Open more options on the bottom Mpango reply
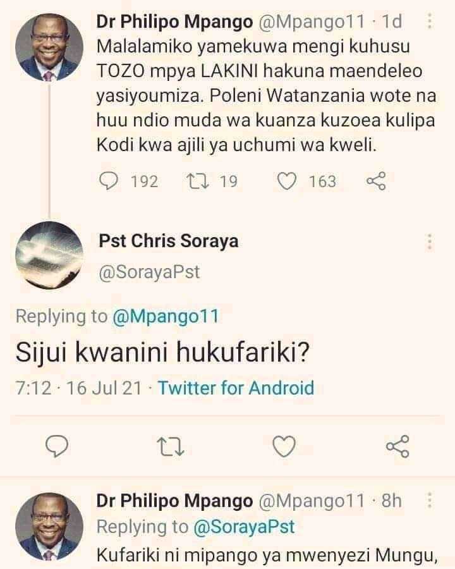 coord(430,501)
